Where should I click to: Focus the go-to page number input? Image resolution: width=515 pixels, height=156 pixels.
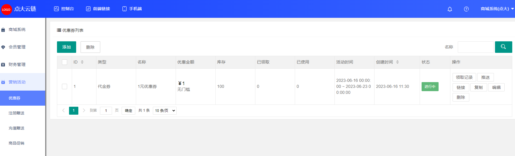(106, 111)
